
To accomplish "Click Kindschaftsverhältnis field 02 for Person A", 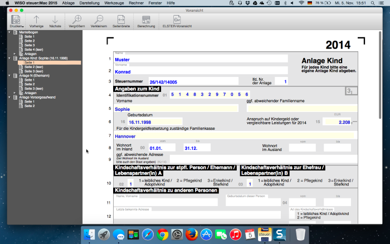I will (130, 183).
